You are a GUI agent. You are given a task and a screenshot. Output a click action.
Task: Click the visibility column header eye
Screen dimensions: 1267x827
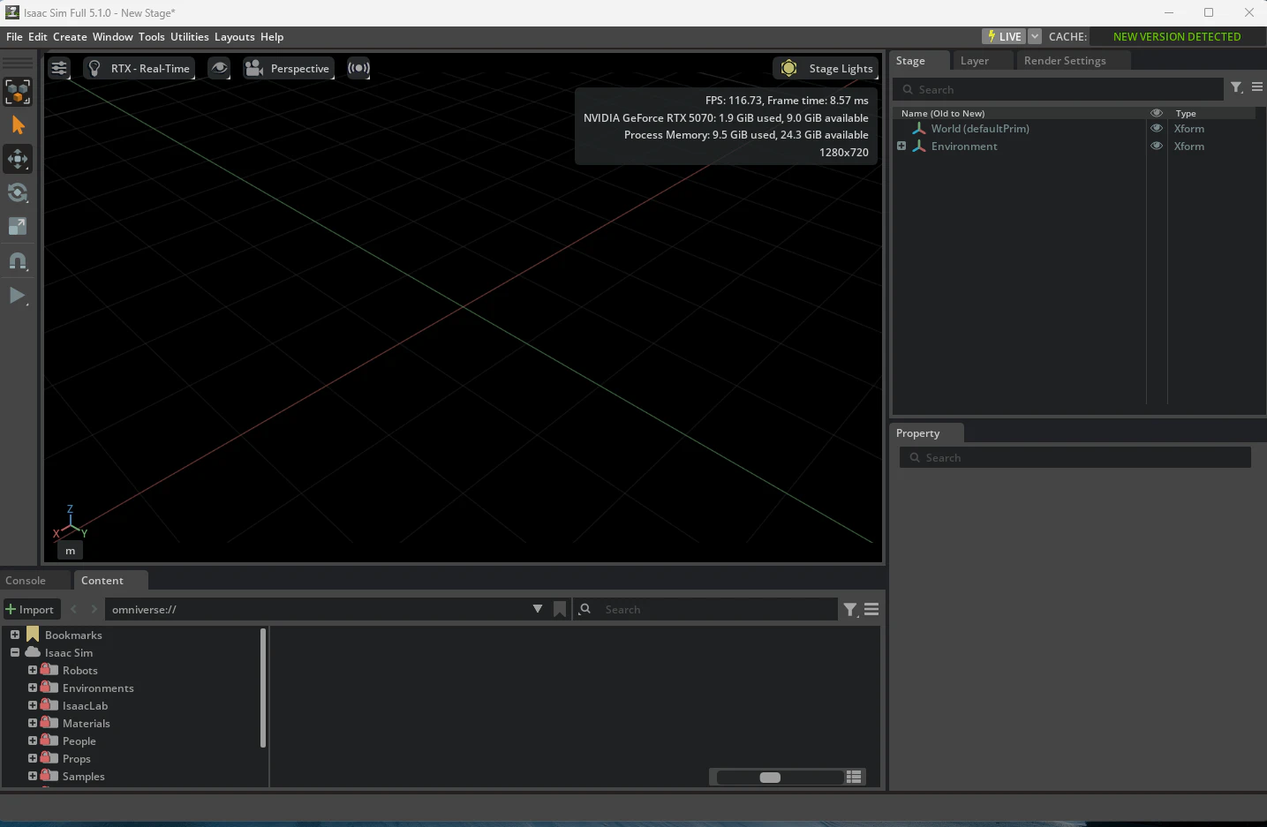pos(1157,113)
